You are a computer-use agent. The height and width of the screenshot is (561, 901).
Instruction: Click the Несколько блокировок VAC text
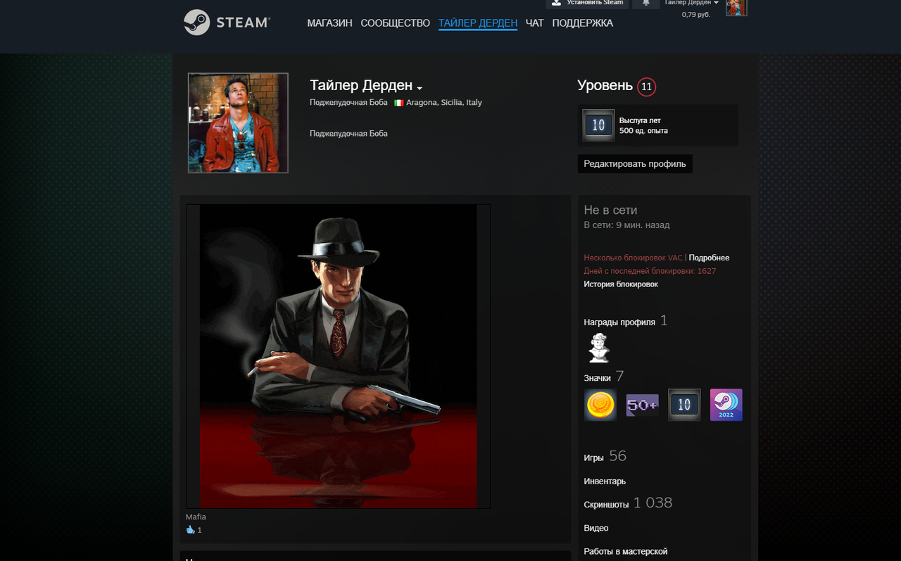(x=633, y=258)
